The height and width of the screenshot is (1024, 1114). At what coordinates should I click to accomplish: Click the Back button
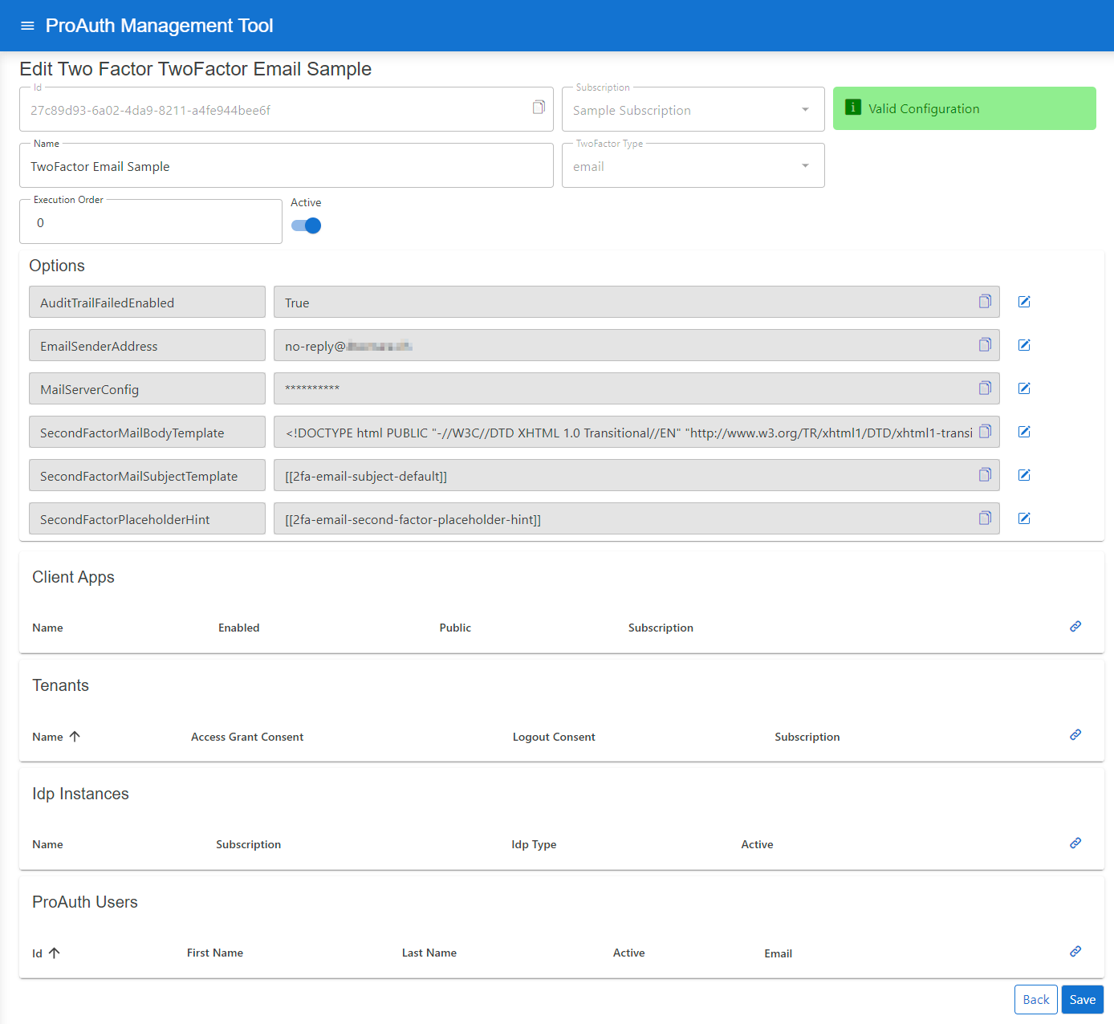pos(1035,1000)
